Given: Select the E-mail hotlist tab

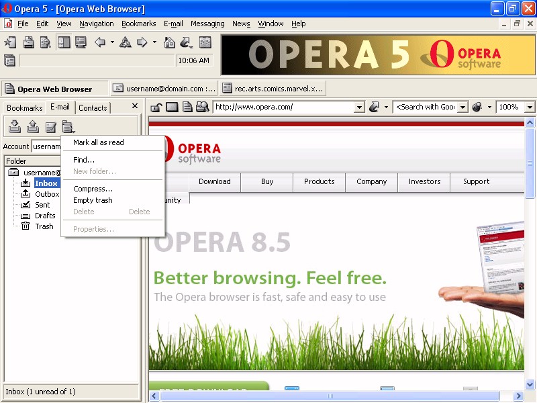Looking at the screenshot, I should click(60, 107).
